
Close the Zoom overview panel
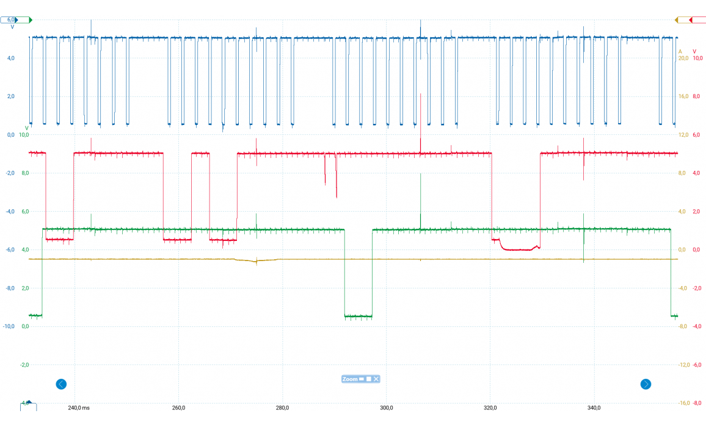click(x=376, y=379)
